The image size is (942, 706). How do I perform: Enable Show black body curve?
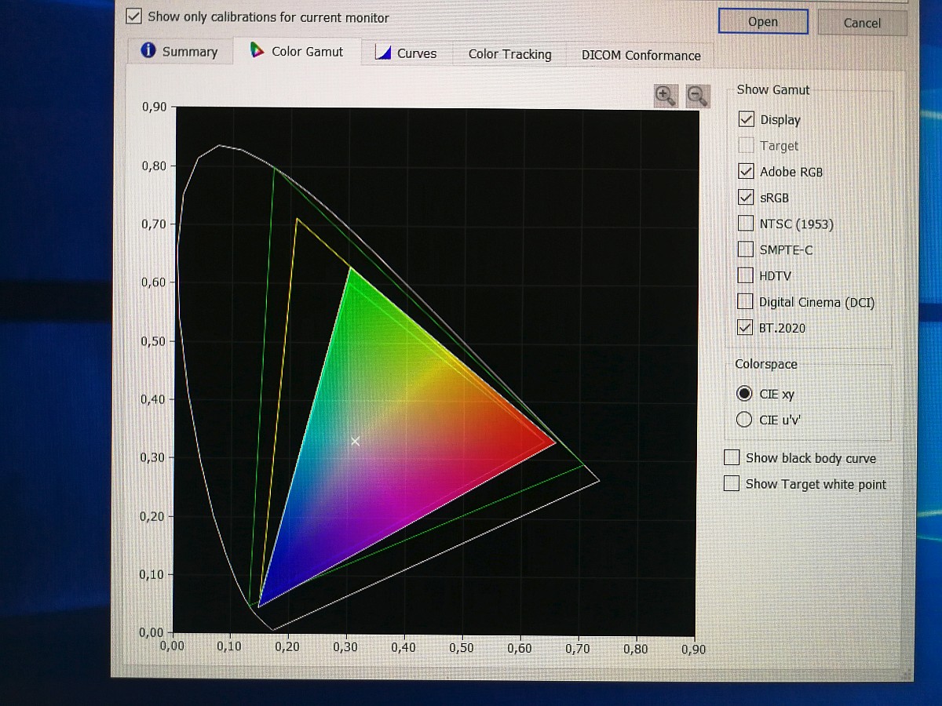pyautogui.click(x=732, y=458)
